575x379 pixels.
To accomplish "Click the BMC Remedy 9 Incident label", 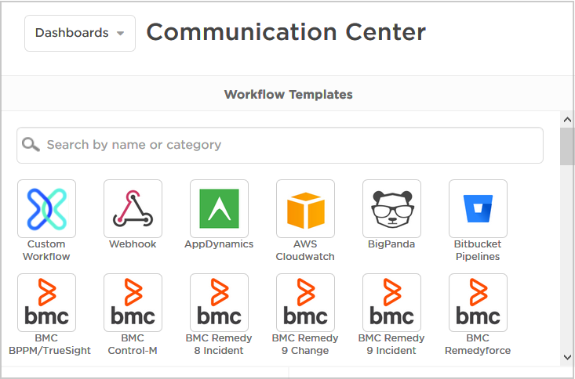I will [x=391, y=345].
